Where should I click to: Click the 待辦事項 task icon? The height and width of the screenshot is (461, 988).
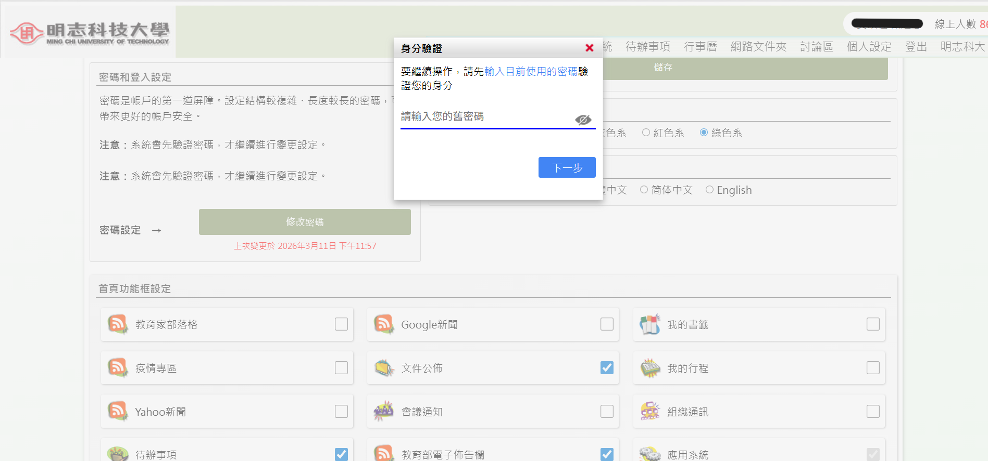(x=118, y=453)
